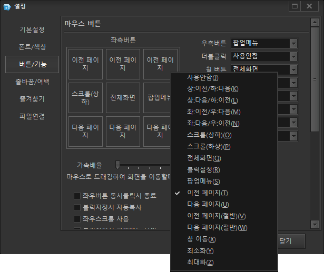Click the bottom-left 다음 페이지 zone button

[x=85, y=132]
